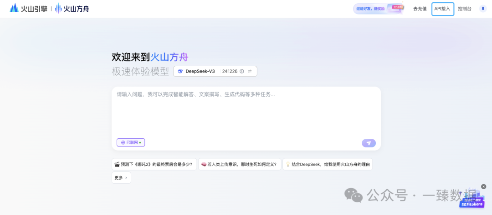
Task: Click the user avatar badge 8
Action: click(x=483, y=9)
